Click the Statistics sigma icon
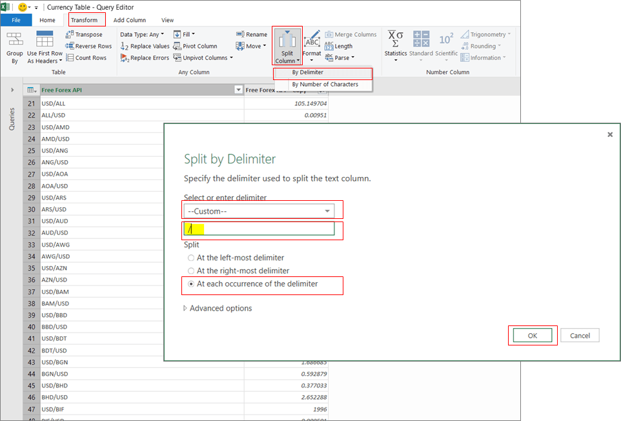Image resolution: width=621 pixels, height=421 pixels. [395, 39]
